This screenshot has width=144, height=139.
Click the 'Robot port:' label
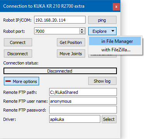14,31
